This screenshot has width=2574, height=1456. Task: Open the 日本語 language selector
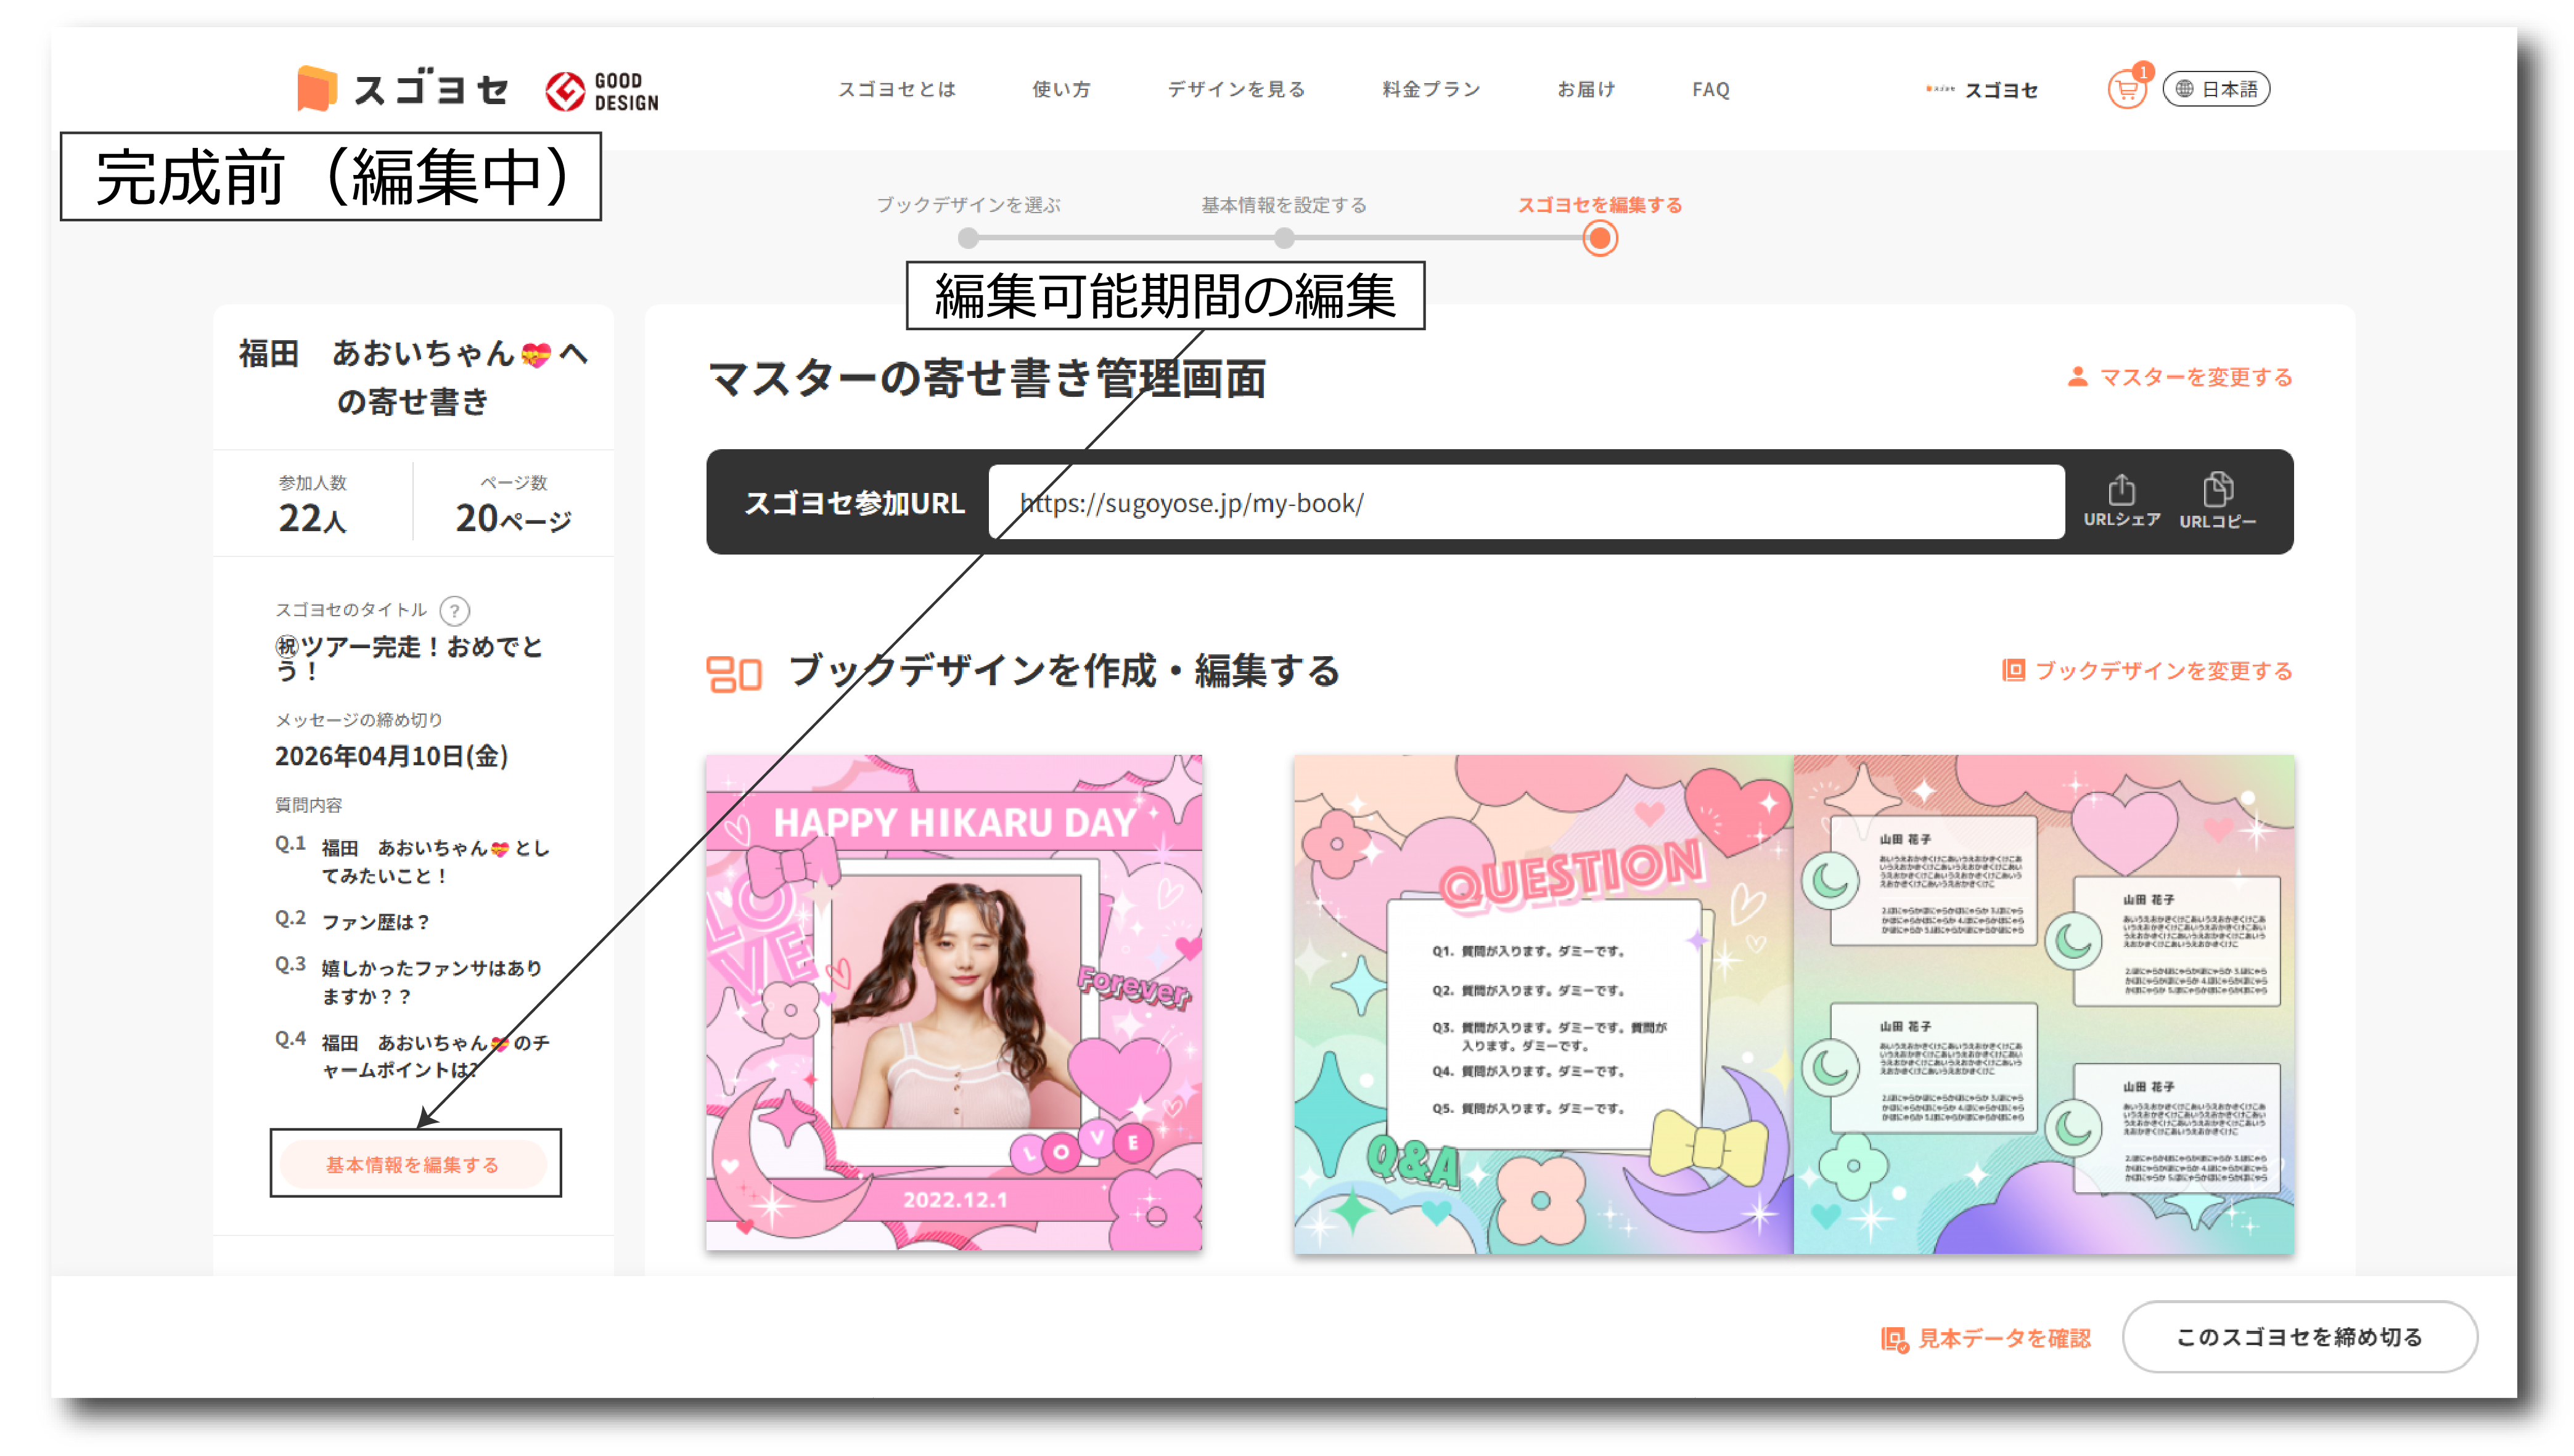coord(2216,89)
